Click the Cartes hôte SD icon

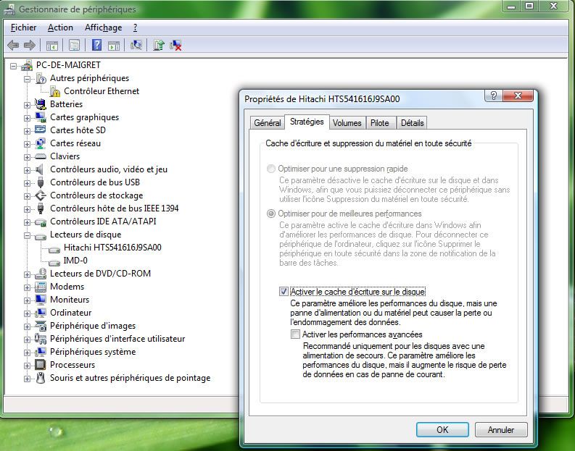(41, 130)
